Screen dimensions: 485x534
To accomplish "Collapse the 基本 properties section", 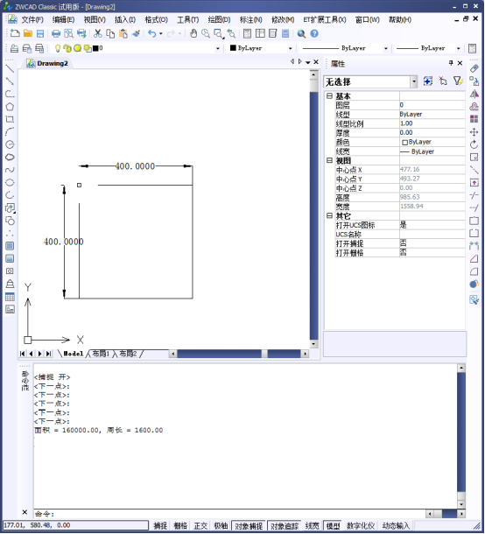I will click(x=329, y=95).
